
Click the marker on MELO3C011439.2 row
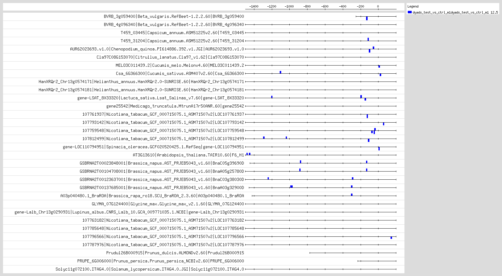[x=379, y=66]
